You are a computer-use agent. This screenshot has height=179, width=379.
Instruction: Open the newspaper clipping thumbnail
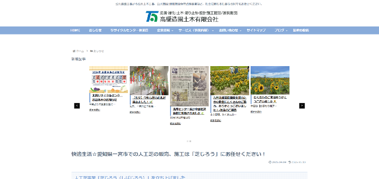pos(189,86)
